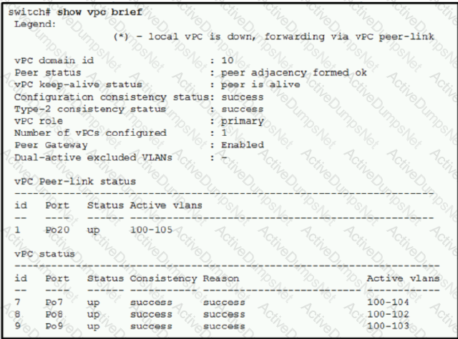Click the Configuration consistency status success value
The width and height of the screenshot is (458, 339).
pyautogui.click(x=242, y=97)
